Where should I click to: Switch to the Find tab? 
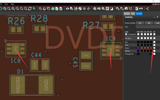(x=133, y=13)
